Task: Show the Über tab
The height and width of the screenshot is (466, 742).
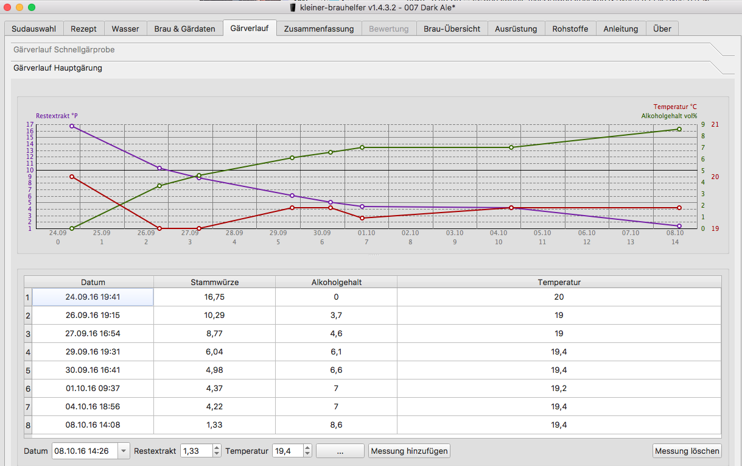Action: tap(662, 29)
